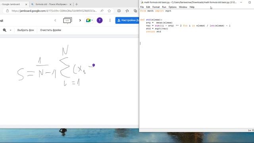Screen dimensions: 254x143
Task: Open the Options menu in IDLE
Action: click(x=172, y=7)
